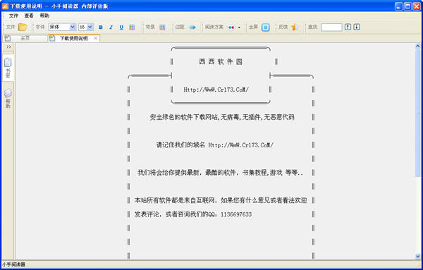
Task: Click the vertical scrollbar thumb
Action: point(417,113)
